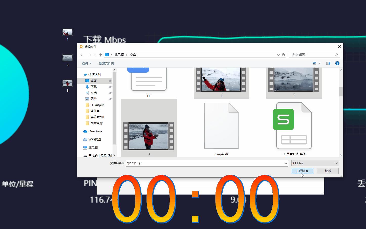The image size is (366, 229).
Task: Click the file list scroll up arrow
Action: (341, 70)
